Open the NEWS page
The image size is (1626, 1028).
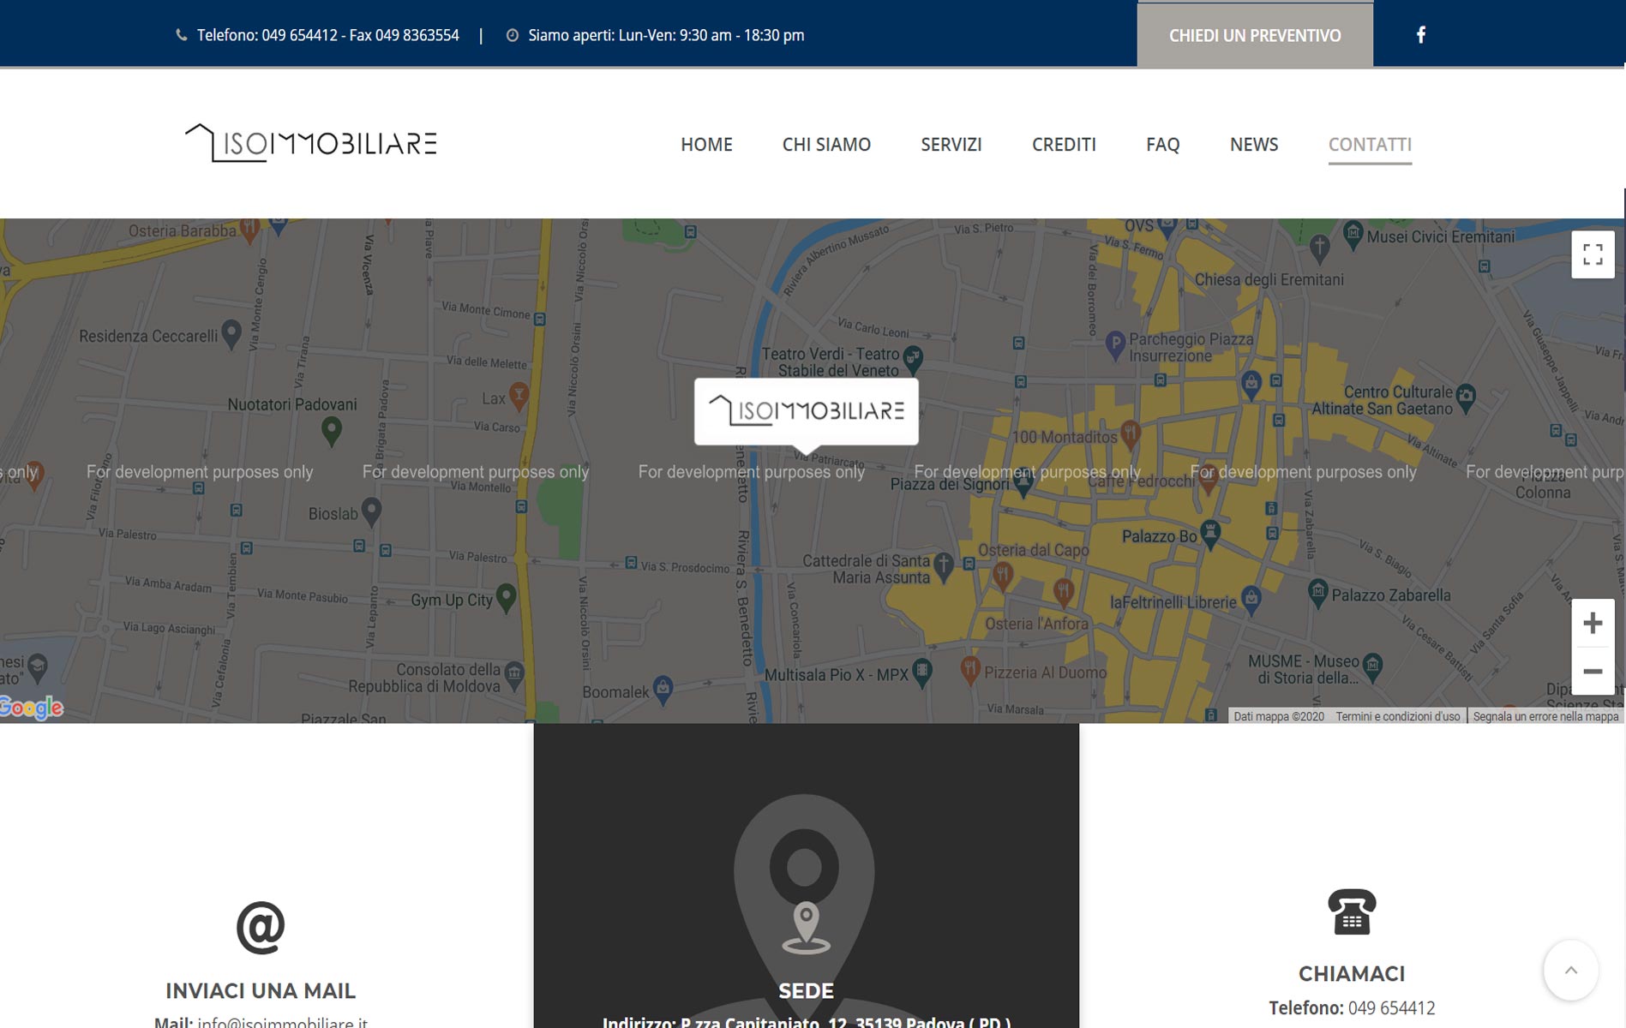pyautogui.click(x=1254, y=144)
